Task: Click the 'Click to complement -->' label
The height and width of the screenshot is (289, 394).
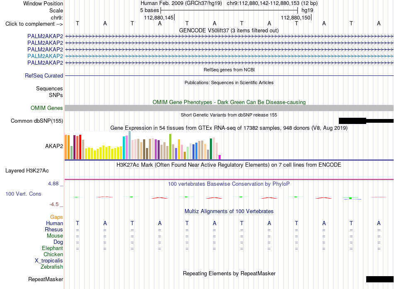Action: pyautogui.click(x=34, y=24)
